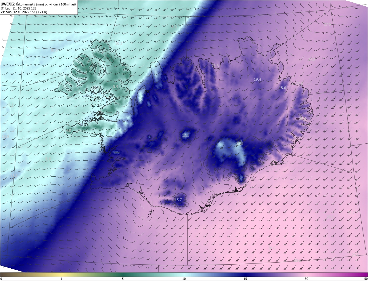The height and width of the screenshot is (281, 368).
Task: Click the map value label 5.3
Action: [x=88, y=70]
